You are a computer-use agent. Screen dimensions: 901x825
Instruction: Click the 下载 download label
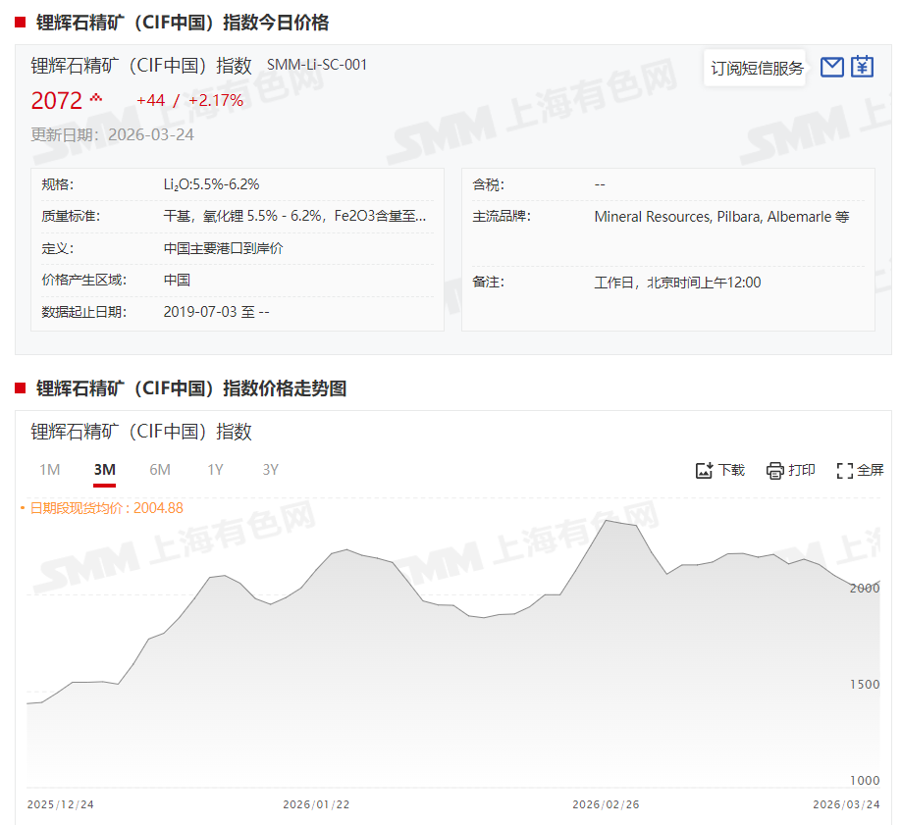731,471
